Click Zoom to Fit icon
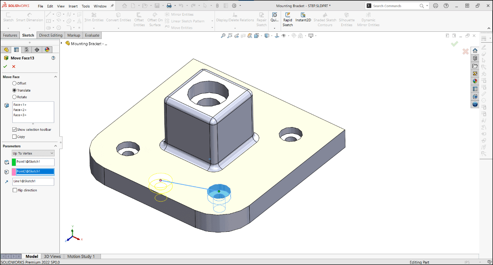 click(x=223, y=36)
